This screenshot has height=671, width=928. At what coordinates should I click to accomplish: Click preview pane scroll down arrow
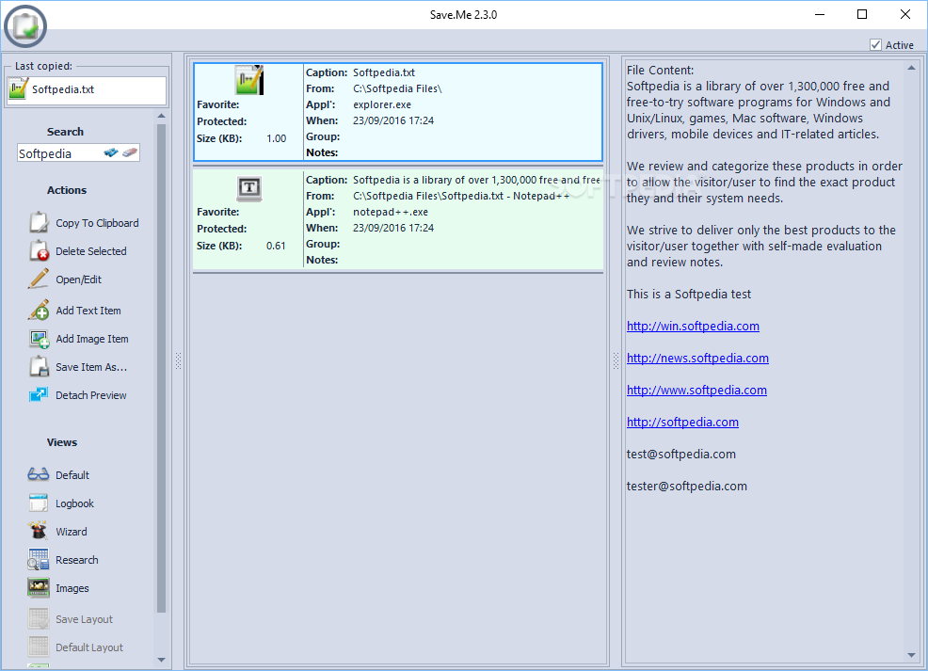(x=911, y=655)
